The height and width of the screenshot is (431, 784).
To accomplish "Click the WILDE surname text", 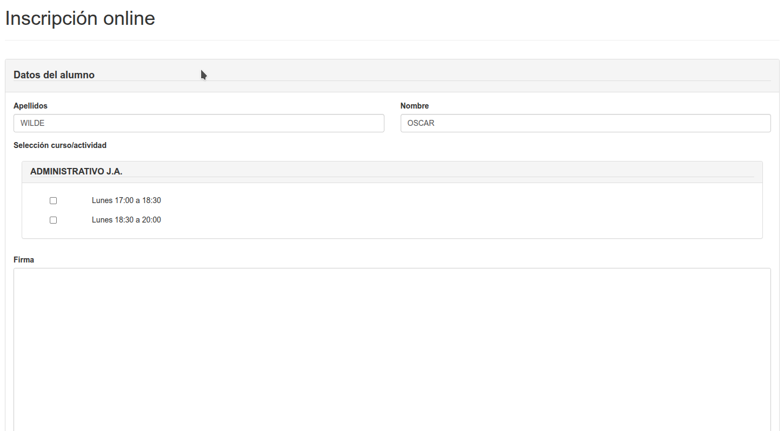I will [32, 123].
